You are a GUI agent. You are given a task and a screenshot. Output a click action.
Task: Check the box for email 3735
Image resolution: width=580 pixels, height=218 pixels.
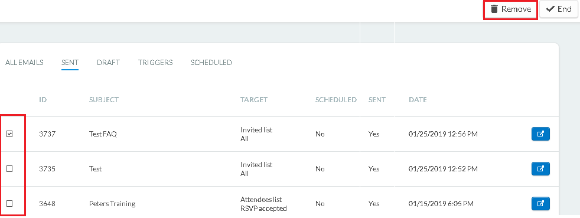pyautogui.click(x=9, y=169)
